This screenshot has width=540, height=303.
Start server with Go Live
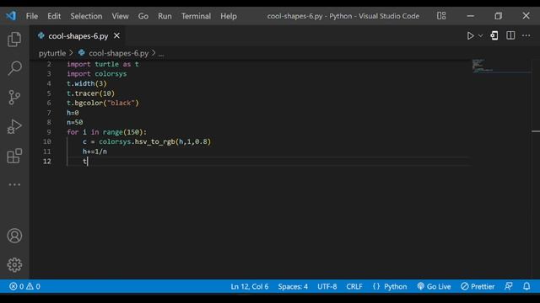tap(434, 286)
